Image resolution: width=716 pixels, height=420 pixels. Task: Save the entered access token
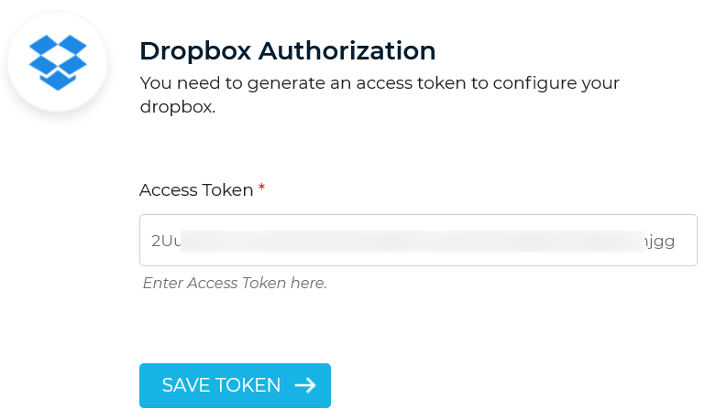(235, 385)
